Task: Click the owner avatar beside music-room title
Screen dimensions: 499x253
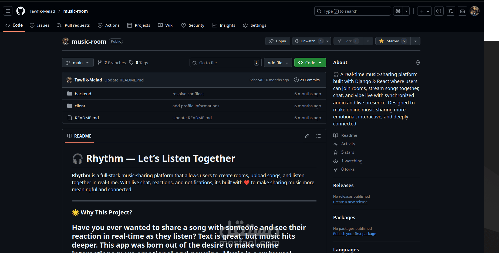Action: click(x=66, y=41)
